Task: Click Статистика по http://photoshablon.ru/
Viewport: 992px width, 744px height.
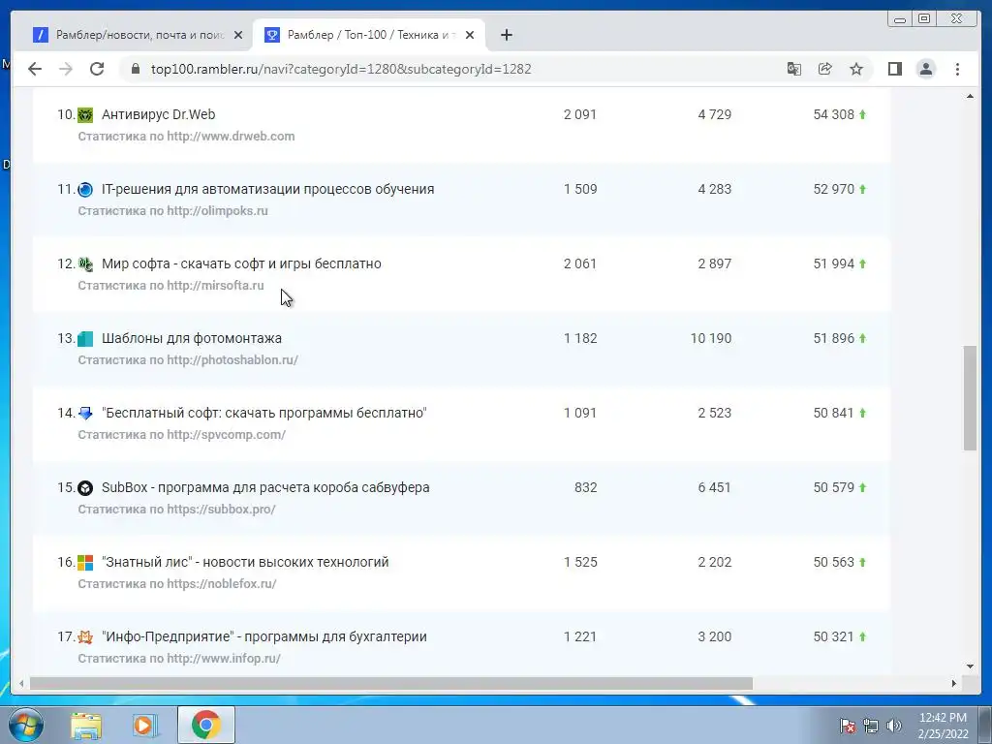Action: coord(188,360)
